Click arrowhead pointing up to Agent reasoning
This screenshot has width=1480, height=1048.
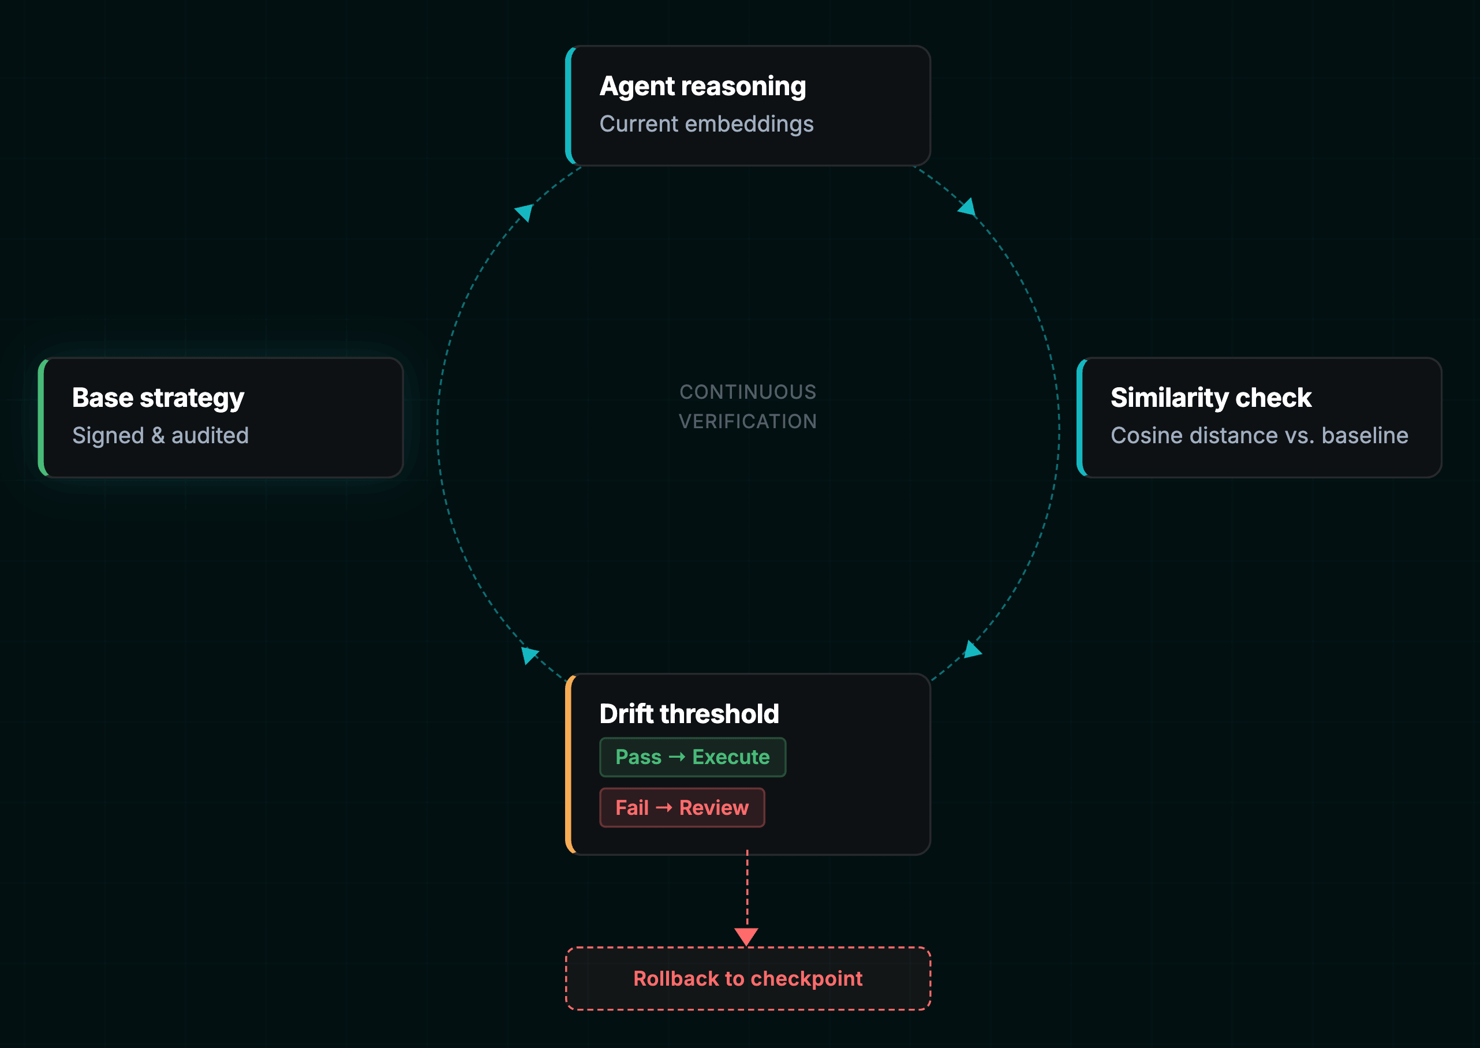(524, 212)
